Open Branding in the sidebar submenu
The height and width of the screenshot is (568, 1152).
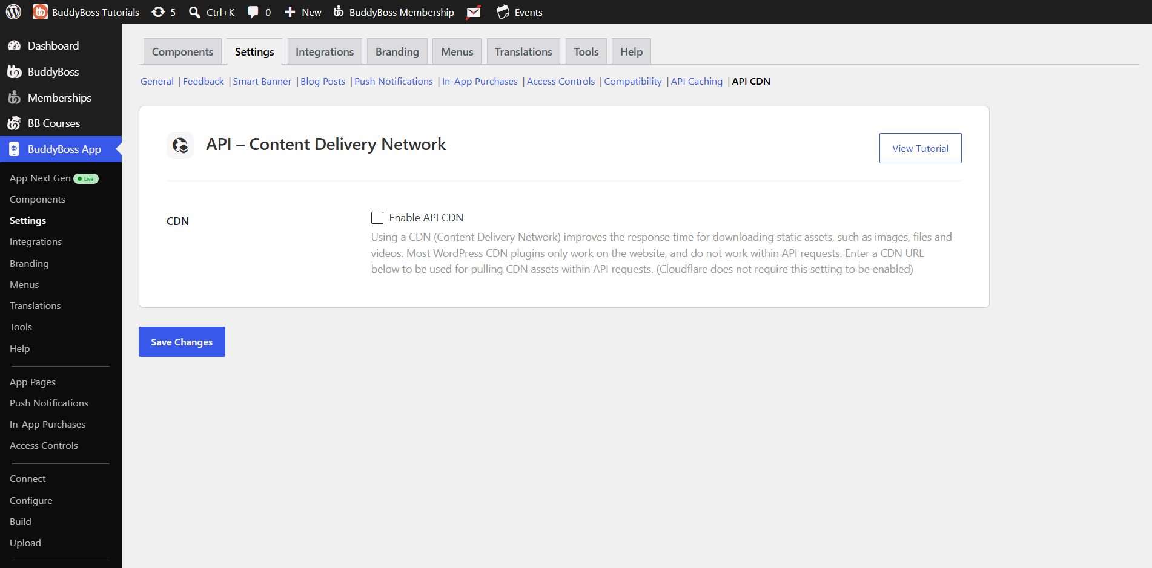point(29,264)
